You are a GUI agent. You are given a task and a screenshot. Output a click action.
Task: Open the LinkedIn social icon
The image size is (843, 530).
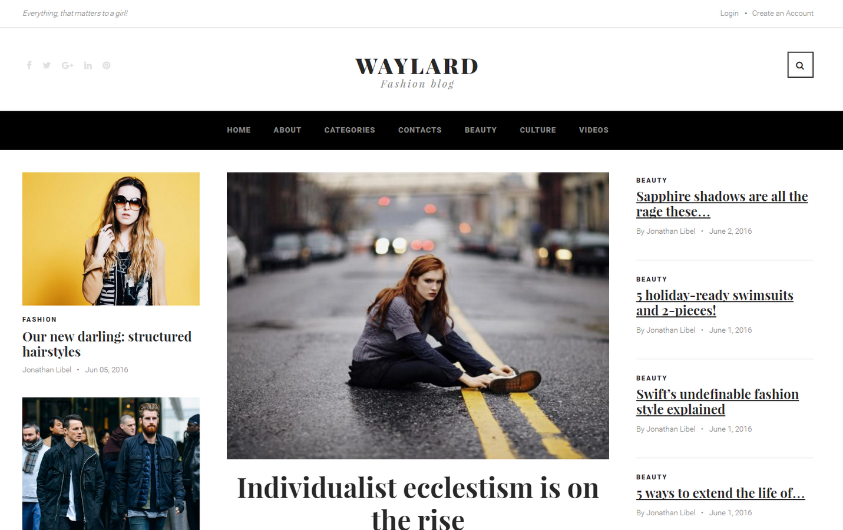click(88, 65)
